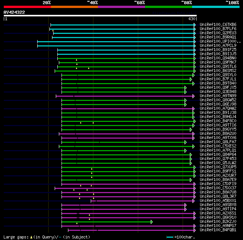Click the cyan ~100% identity color segment
This screenshot has width=243, height=240.
[216, 7]
